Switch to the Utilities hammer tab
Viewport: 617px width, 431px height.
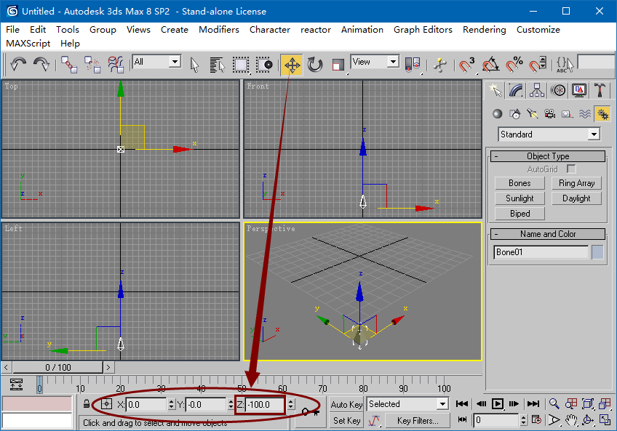pos(600,90)
